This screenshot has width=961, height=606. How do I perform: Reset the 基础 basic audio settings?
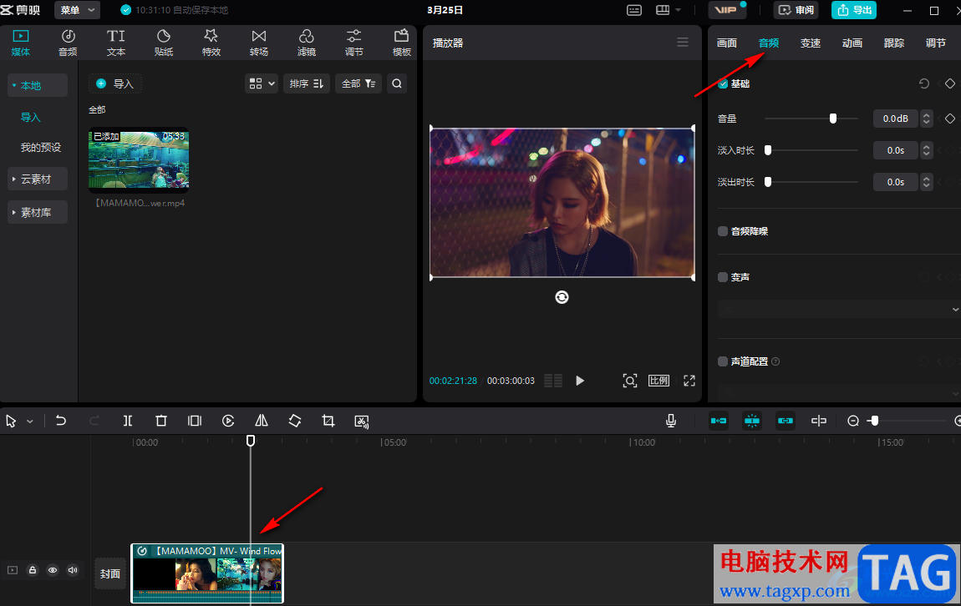click(x=924, y=83)
